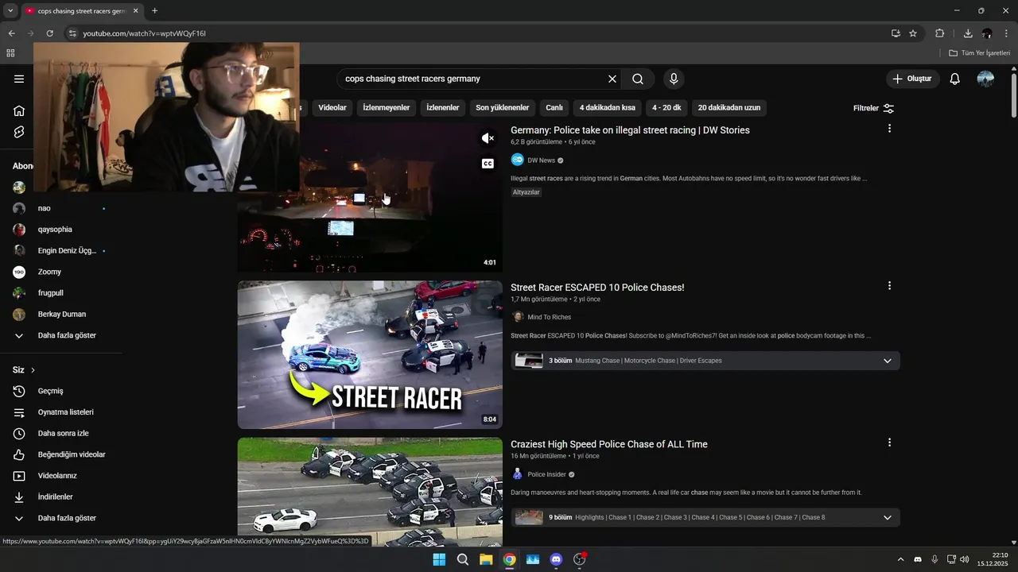Image resolution: width=1018 pixels, height=572 pixels.
Task: Open options menu for Street Racer ESCAPED video
Action: [889, 286]
